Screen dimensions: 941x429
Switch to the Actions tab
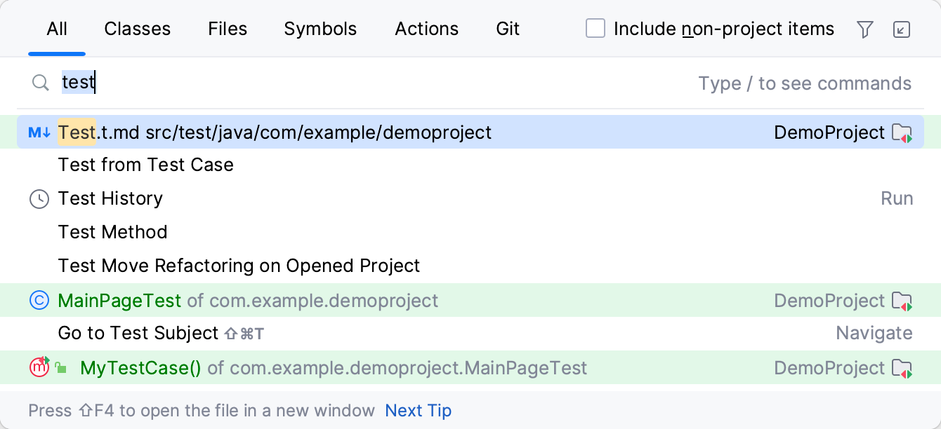point(427,29)
